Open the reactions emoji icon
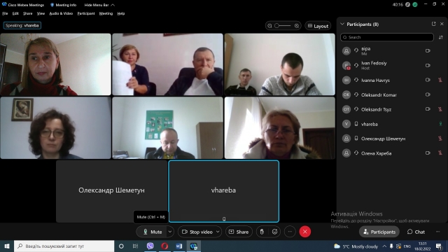Screen dimensions: 448x252 [275, 232]
